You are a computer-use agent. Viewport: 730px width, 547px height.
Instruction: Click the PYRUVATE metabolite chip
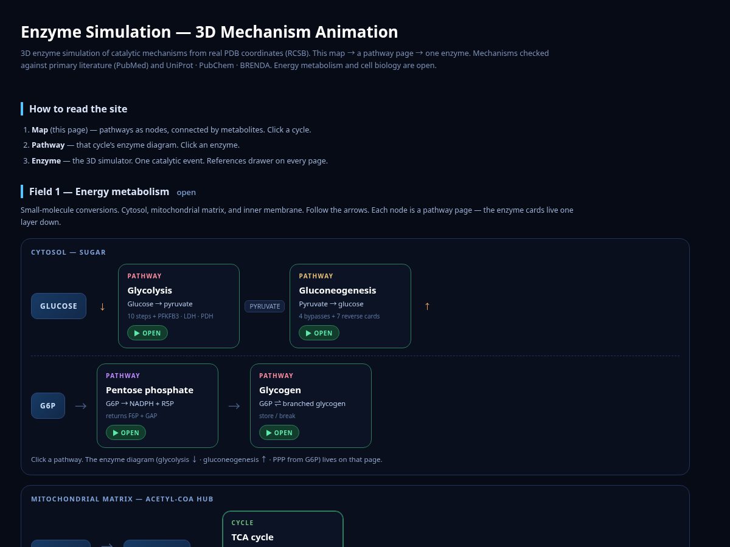click(x=265, y=306)
